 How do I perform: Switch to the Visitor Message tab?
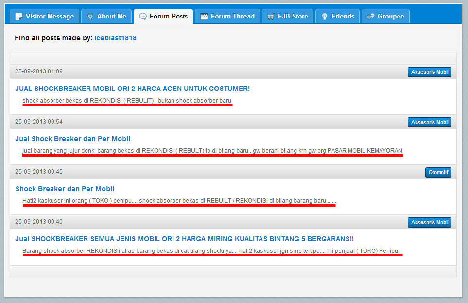pos(45,16)
